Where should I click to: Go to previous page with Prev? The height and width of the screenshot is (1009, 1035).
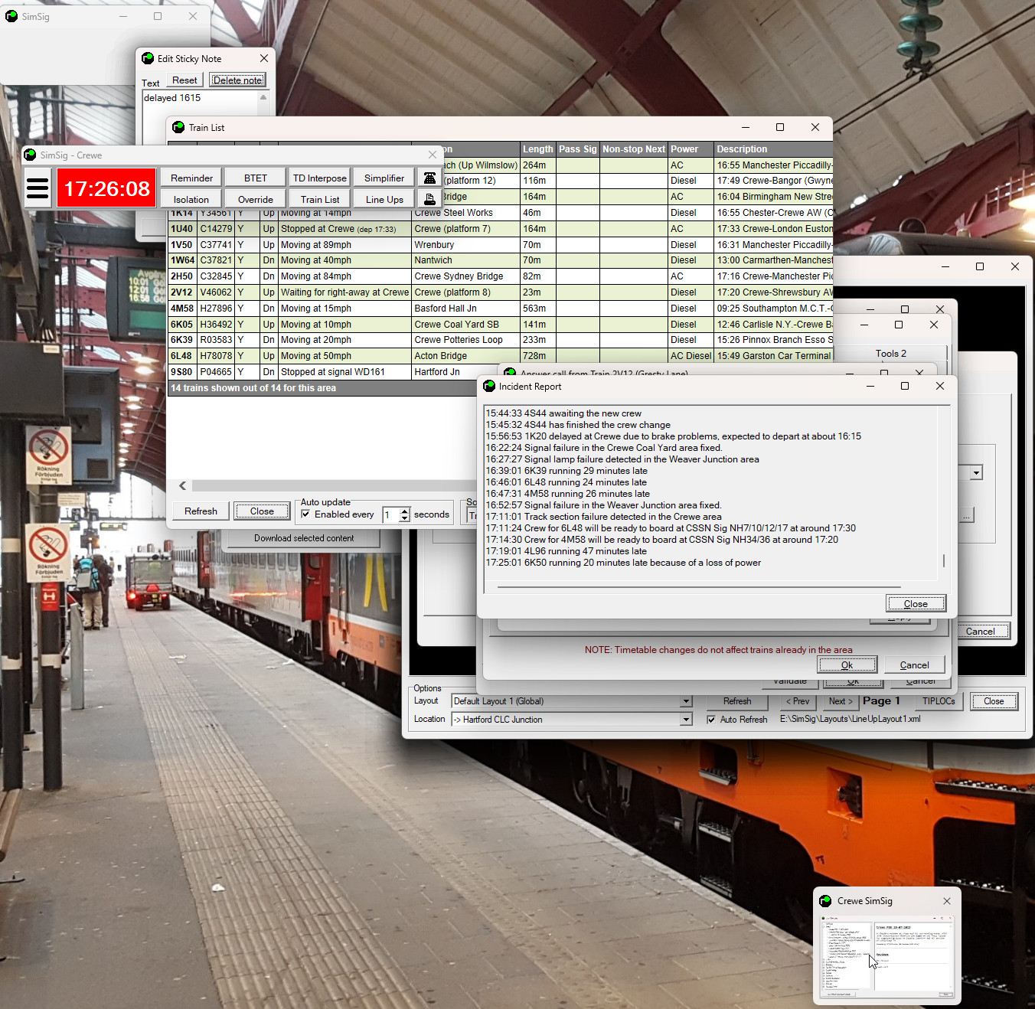pyautogui.click(x=798, y=701)
